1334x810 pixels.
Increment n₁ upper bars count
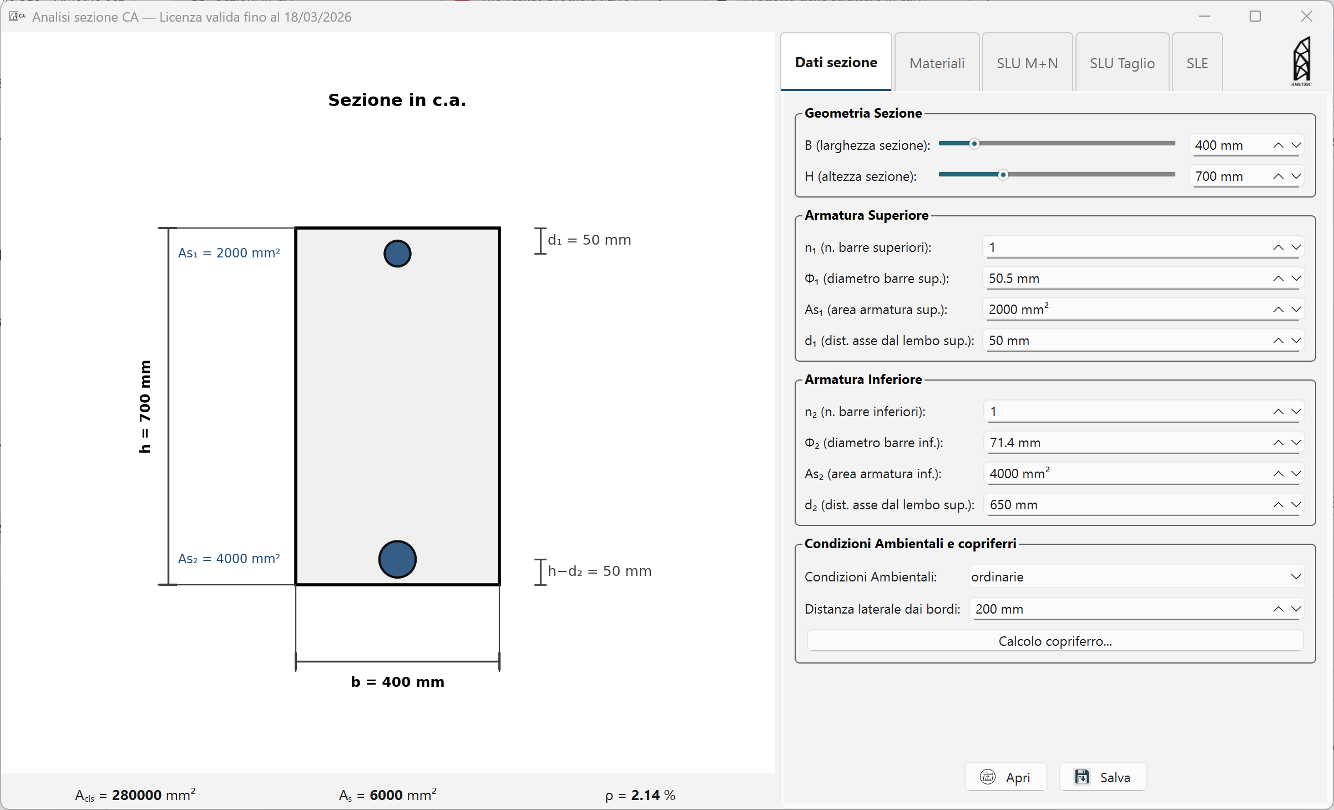click(1278, 247)
